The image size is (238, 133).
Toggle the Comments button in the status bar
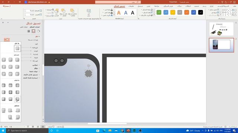(51, 127)
